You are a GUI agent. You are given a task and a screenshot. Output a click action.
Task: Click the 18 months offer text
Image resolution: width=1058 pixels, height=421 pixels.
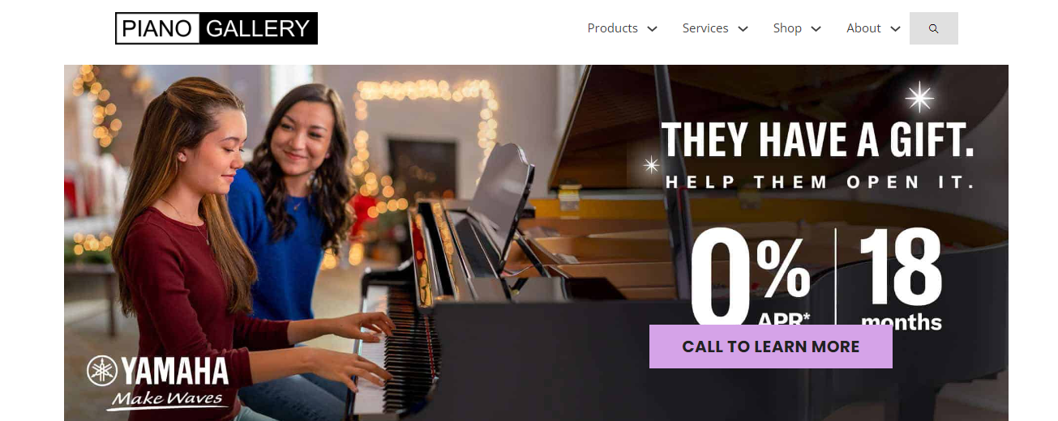[x=901, y=279]
